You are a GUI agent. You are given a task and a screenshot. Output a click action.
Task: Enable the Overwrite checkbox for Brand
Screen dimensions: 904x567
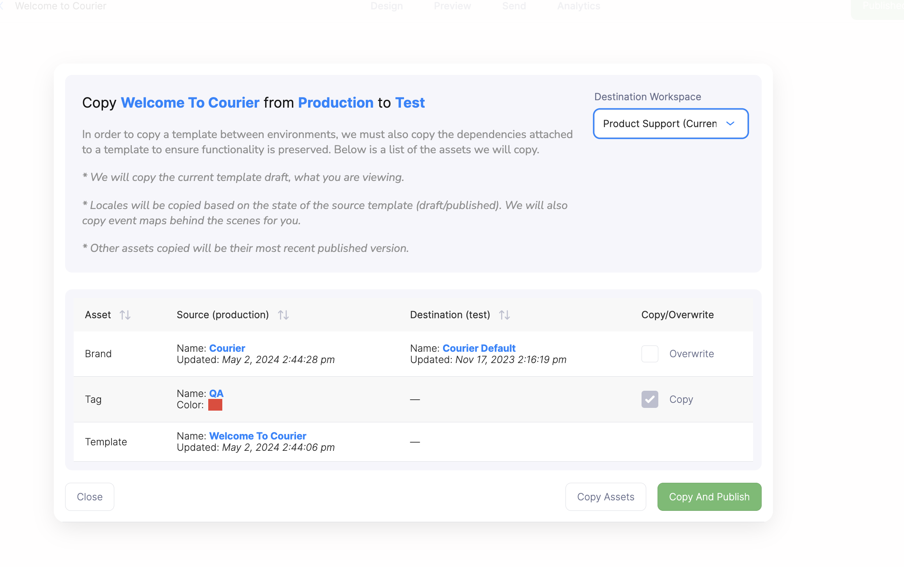[x=649, y=354]
